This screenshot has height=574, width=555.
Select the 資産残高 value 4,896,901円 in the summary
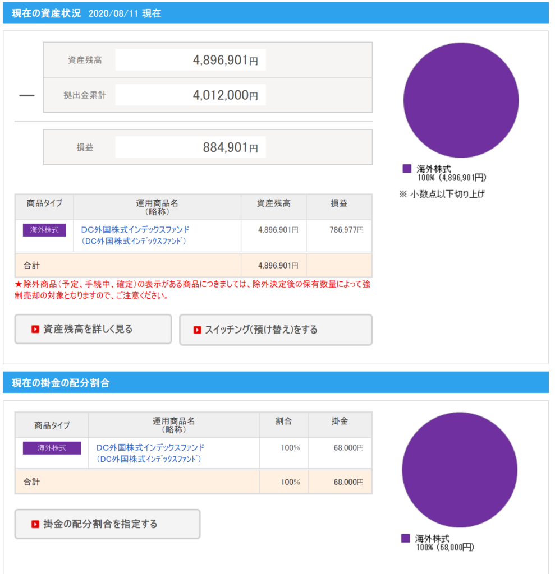(225, 61)
